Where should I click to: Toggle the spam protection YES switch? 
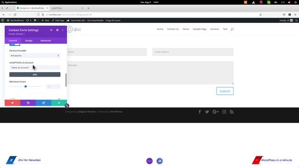(x=14, y=44)
